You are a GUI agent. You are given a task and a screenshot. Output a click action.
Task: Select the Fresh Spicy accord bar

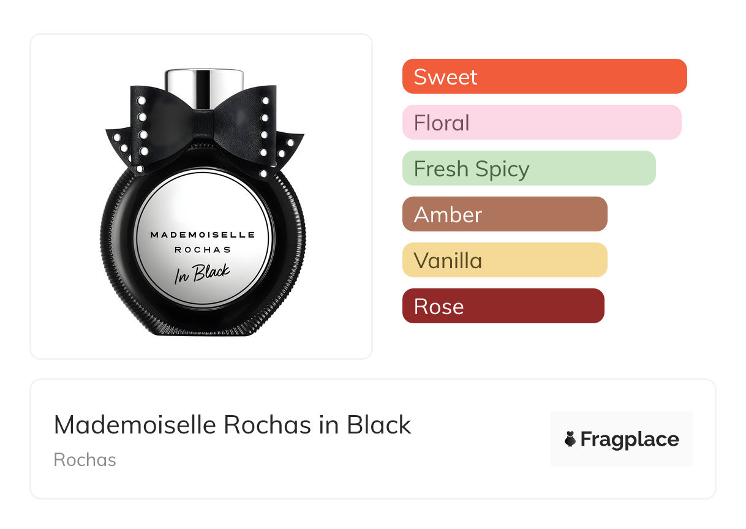(x=529, y=168)
